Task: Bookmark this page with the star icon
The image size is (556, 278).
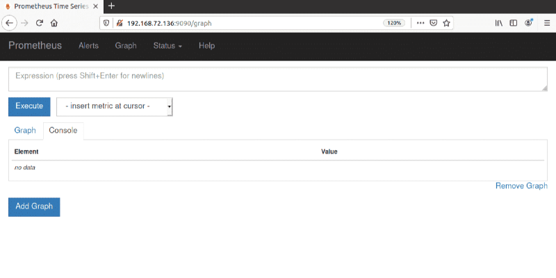Action: click(447, 22)
